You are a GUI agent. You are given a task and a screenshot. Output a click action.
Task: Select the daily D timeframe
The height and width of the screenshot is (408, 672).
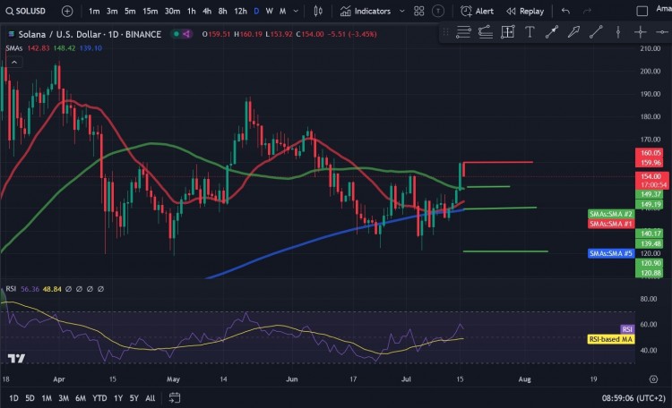(256, 11)
